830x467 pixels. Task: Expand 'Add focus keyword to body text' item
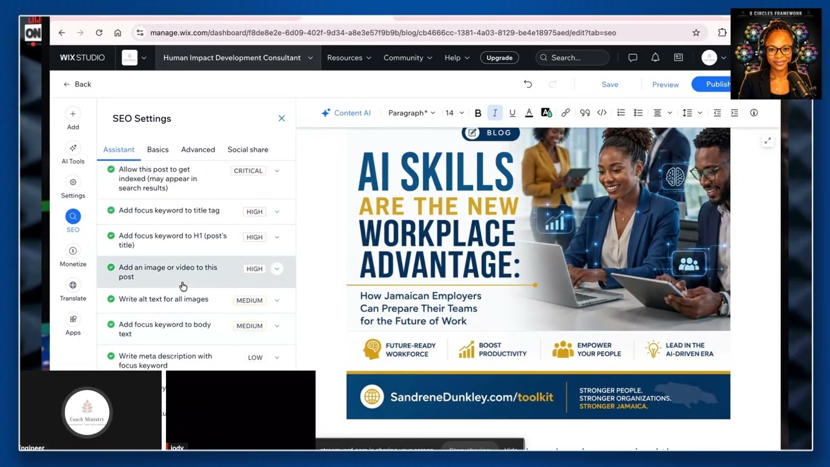point(277,326)
